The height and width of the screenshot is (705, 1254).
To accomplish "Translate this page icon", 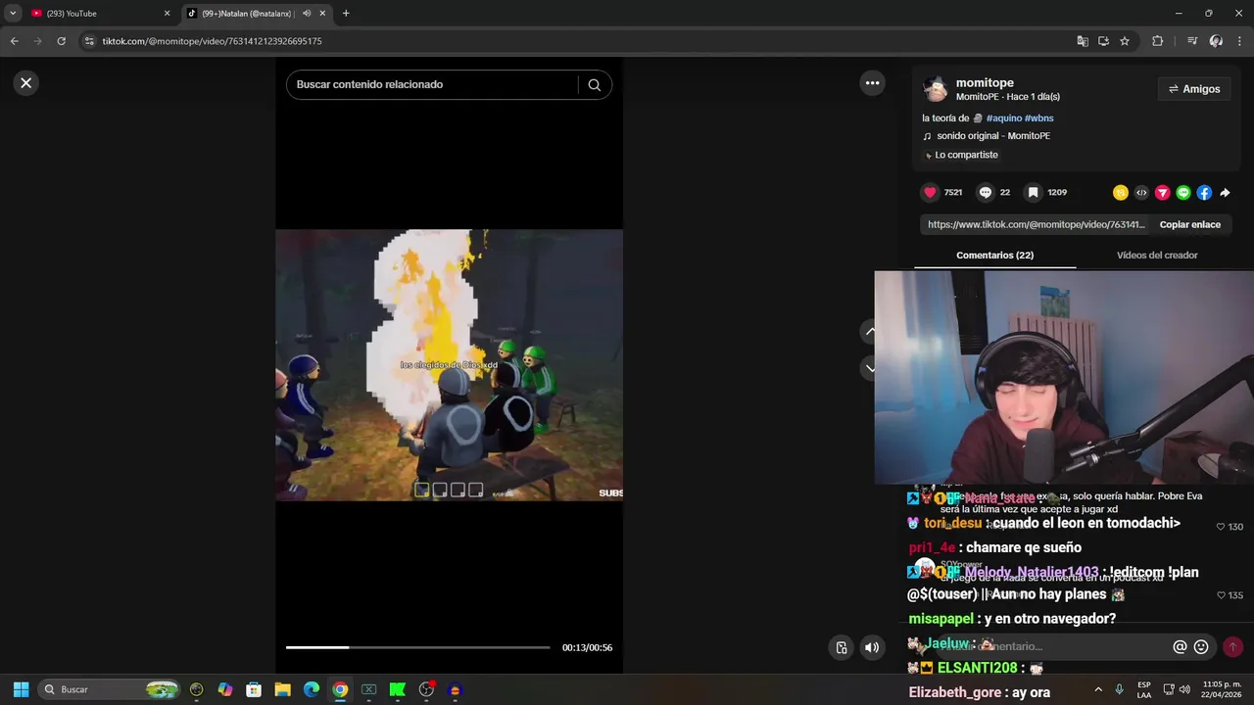I will pyautogui.click(x=1083, y=41).
